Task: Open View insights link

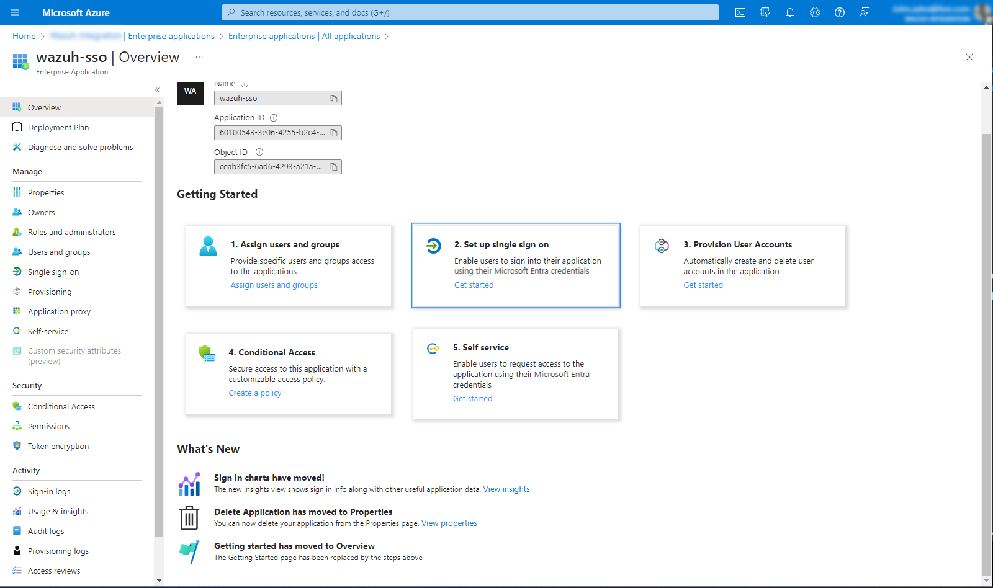Action: point(506,489)
